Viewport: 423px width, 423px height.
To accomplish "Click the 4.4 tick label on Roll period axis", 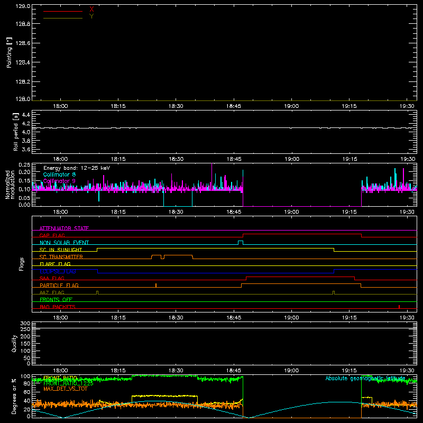I will [26, 115].
